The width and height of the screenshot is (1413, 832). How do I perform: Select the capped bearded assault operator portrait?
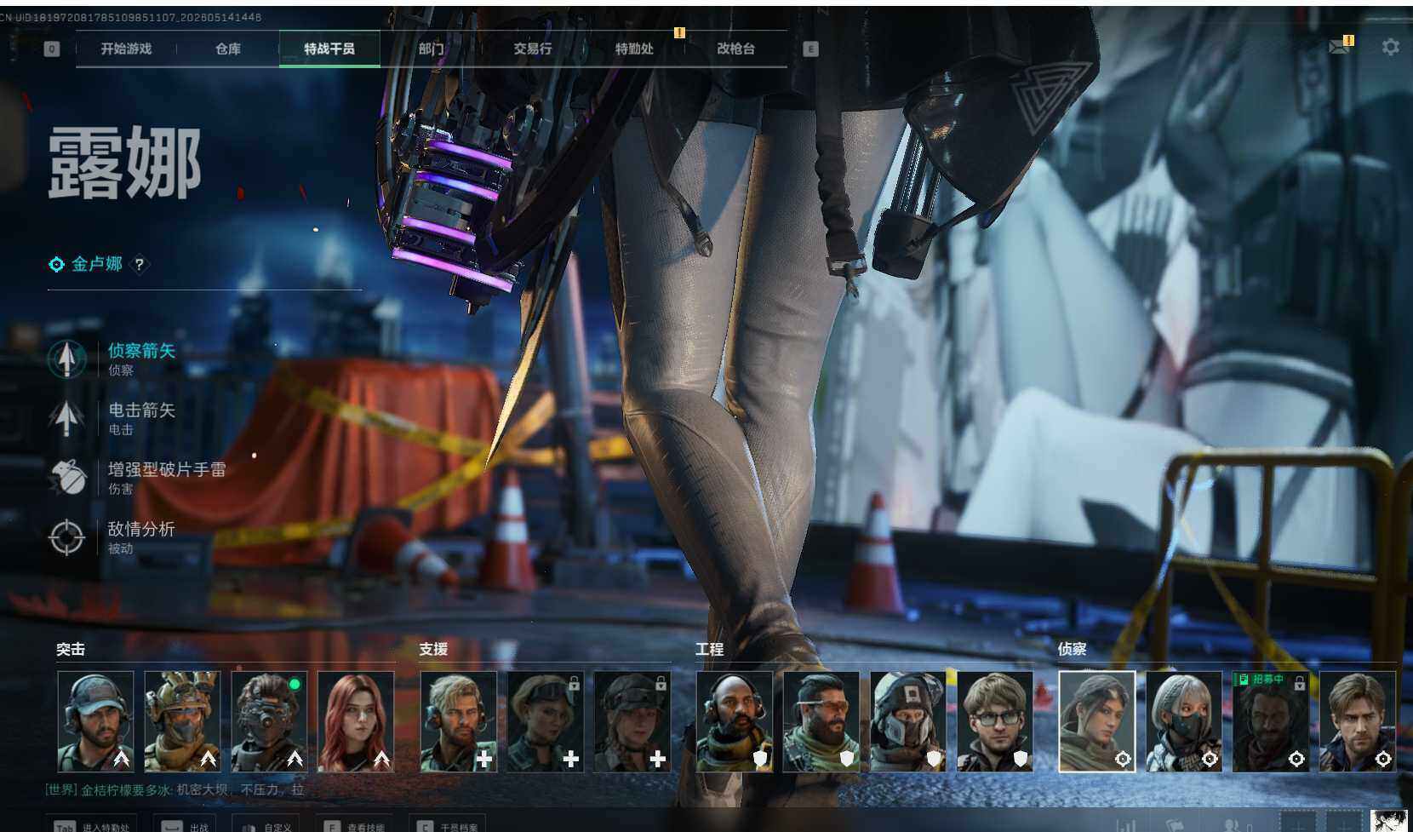click(95, 721)
